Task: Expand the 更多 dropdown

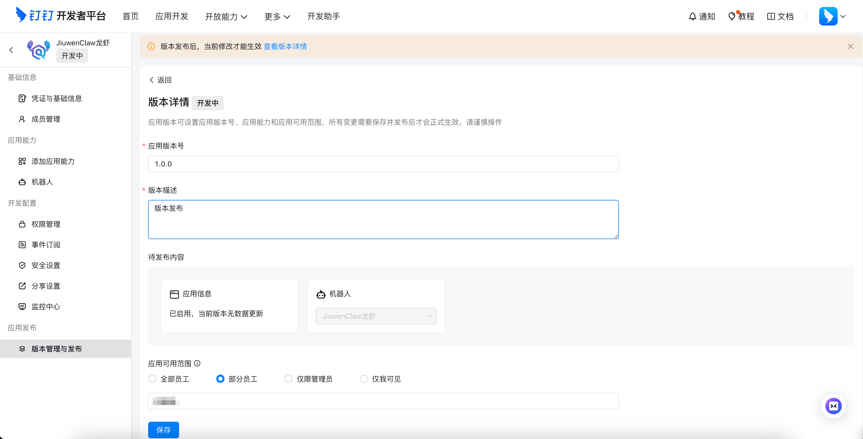Action: tap(277, 16)
